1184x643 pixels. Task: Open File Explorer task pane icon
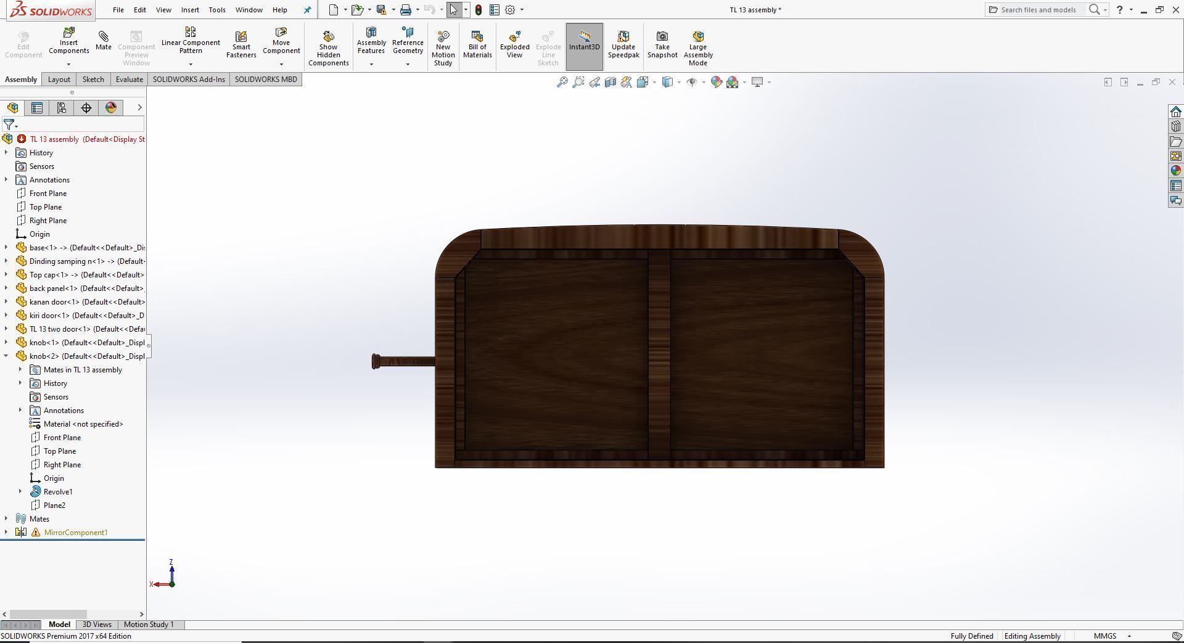[x=1175, y=141]
